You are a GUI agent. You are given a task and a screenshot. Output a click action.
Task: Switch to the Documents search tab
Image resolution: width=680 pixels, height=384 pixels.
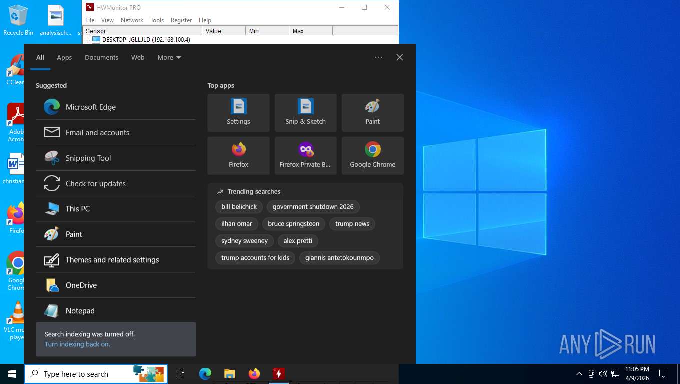coord(101,57)
